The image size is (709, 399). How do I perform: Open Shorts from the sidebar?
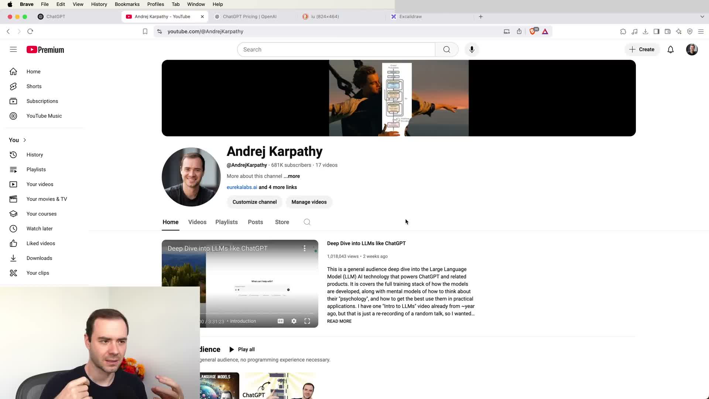tap(34, 86)
